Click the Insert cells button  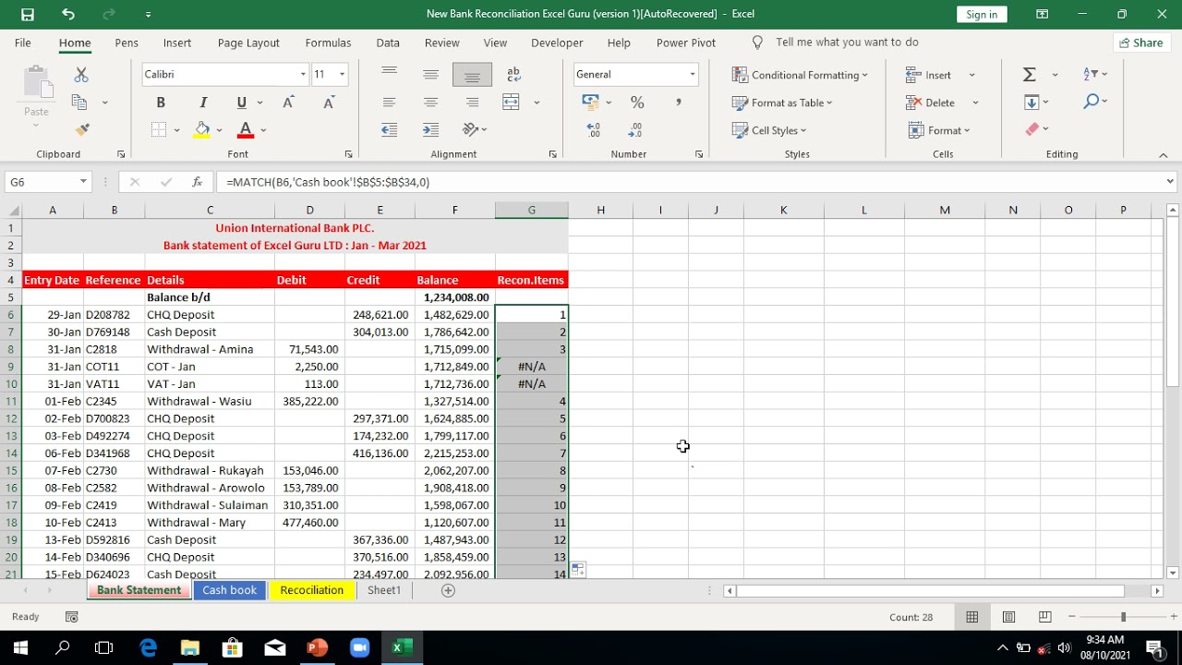[930, 75]
